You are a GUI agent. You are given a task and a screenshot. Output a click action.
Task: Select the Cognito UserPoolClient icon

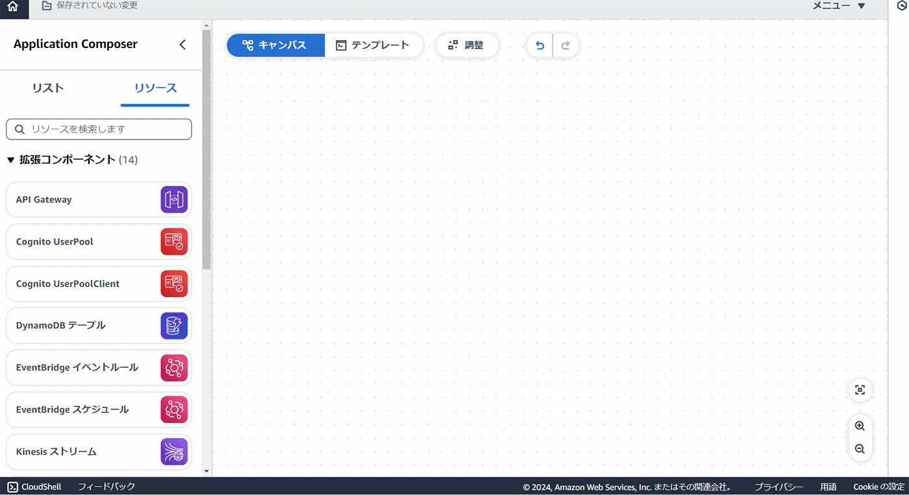[x=174, y=284]
